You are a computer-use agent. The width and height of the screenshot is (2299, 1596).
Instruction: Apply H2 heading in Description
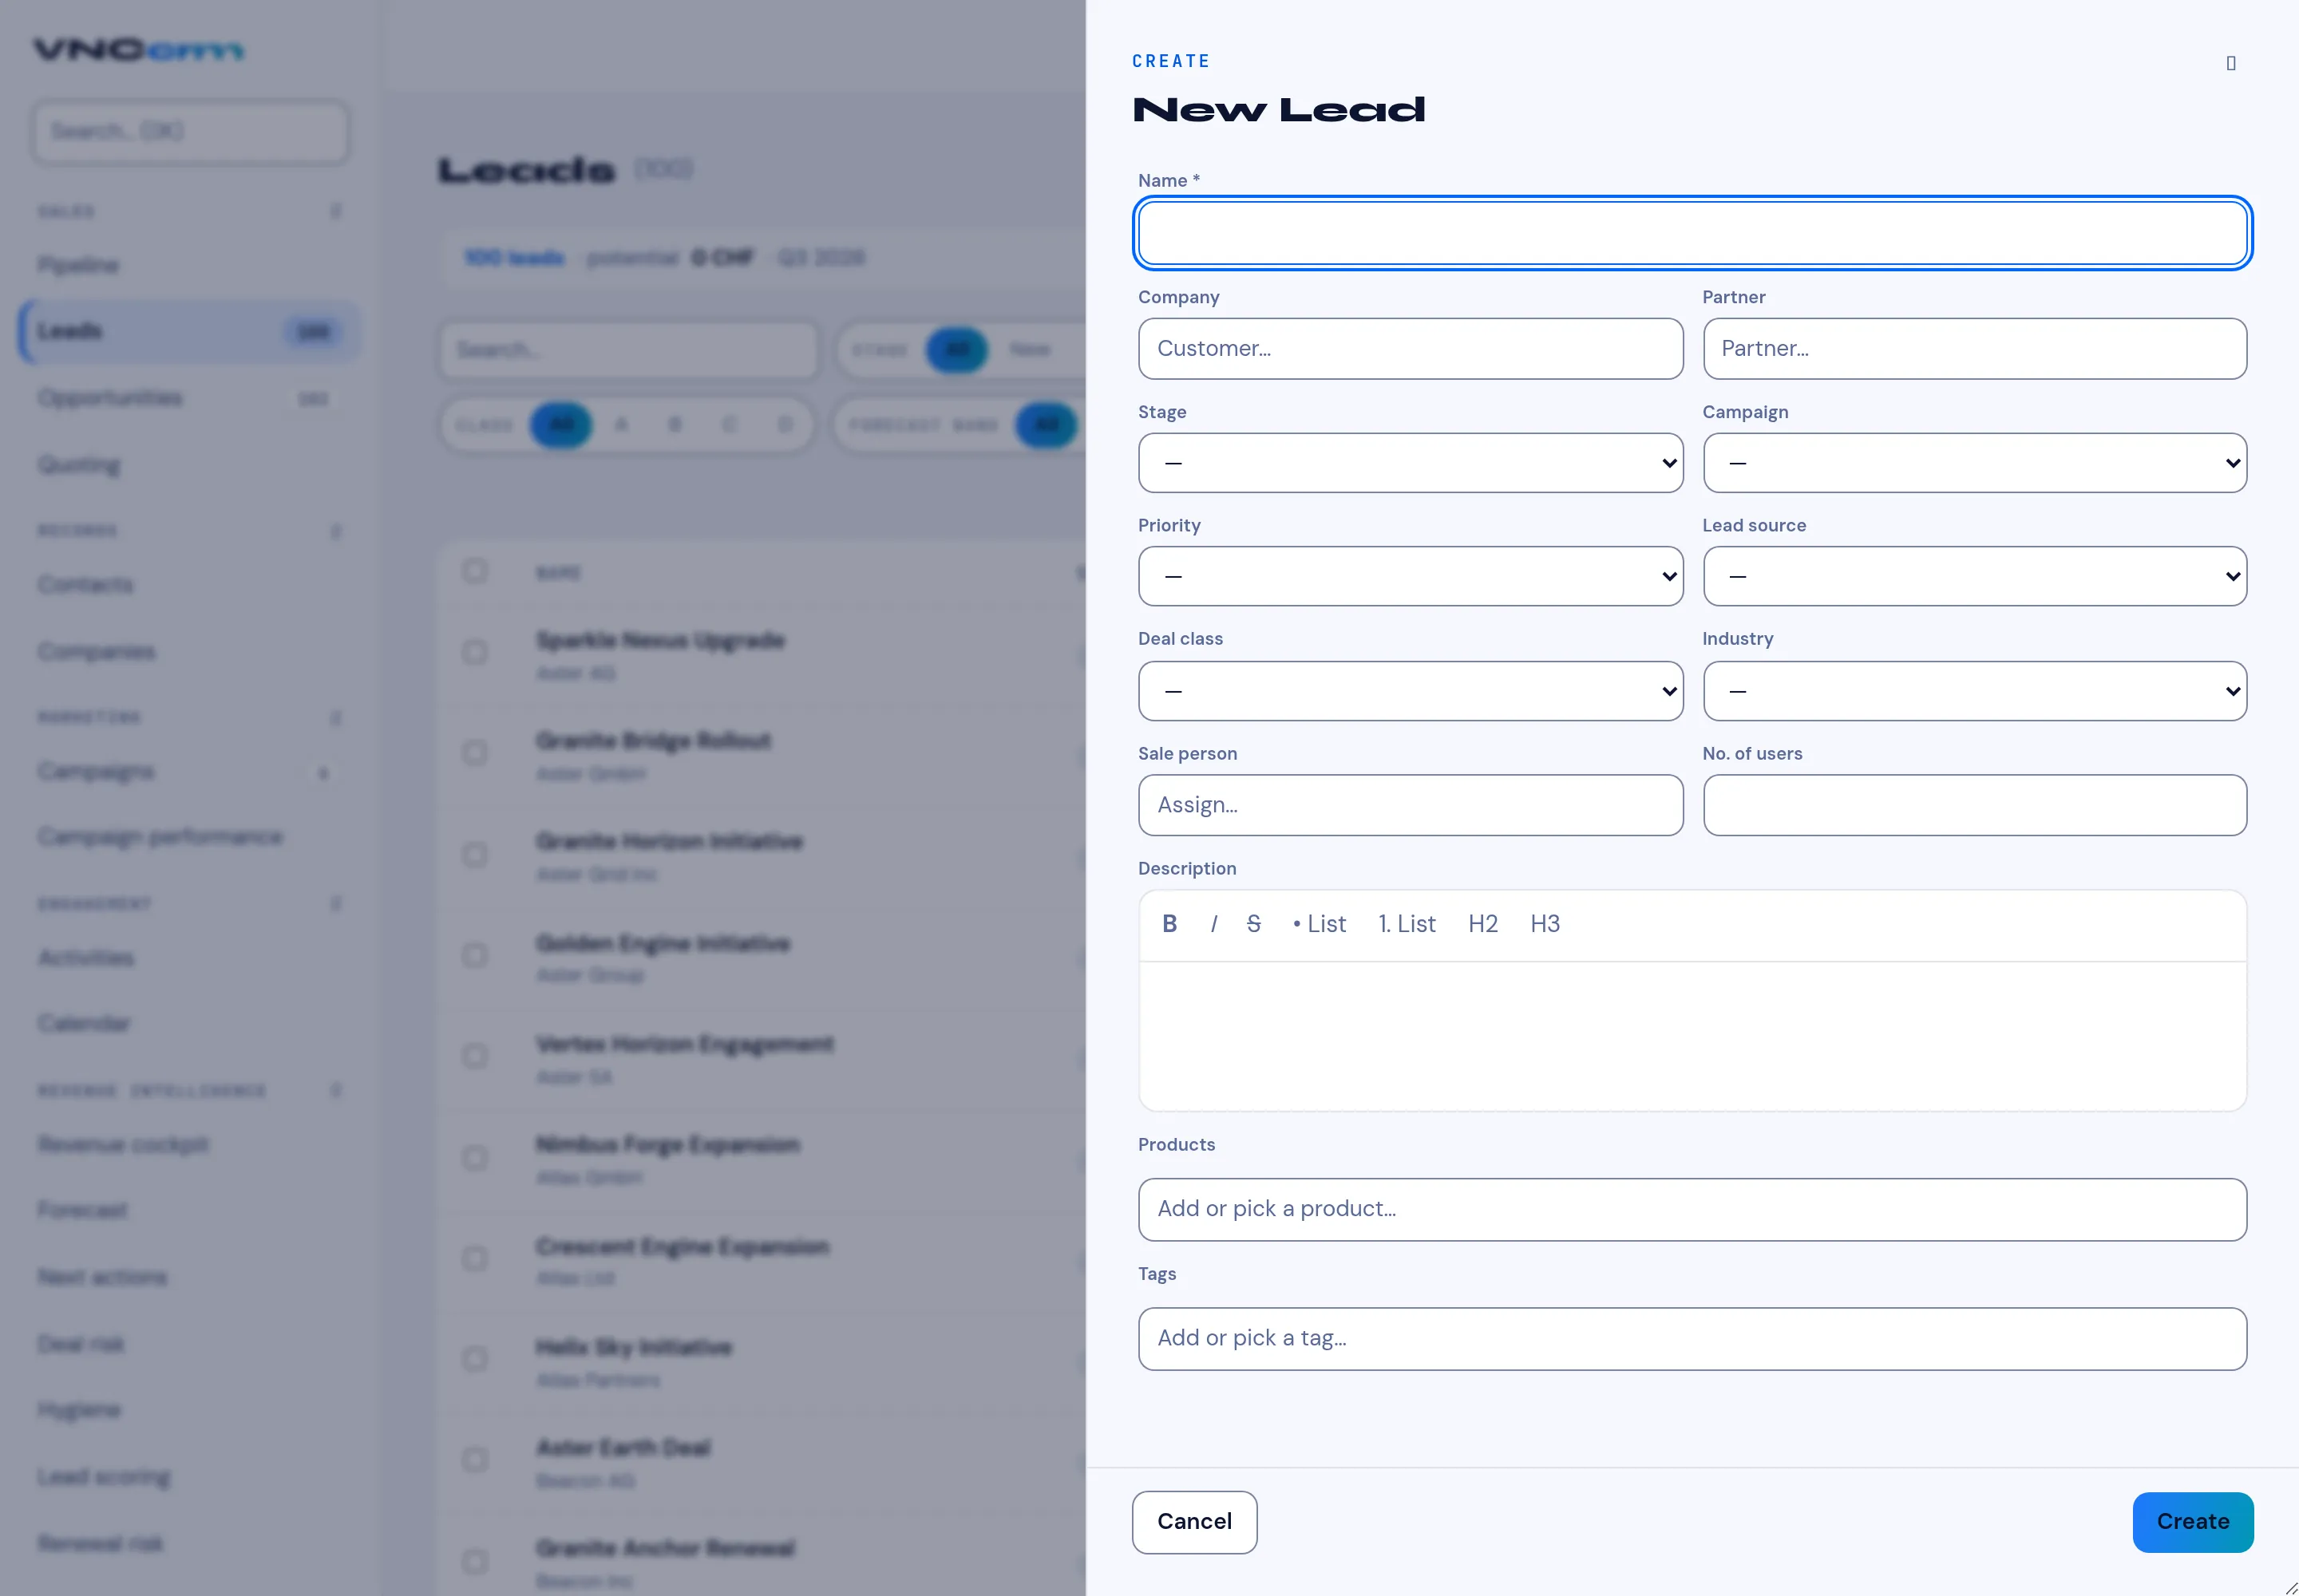click(1482, 924)
